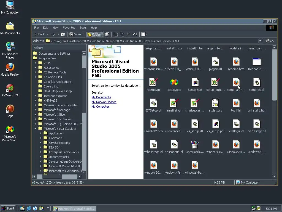Click the Internet Explorer quick launch icon
The width and height of the screenshot is (282, 212).
tap(29, 208)
